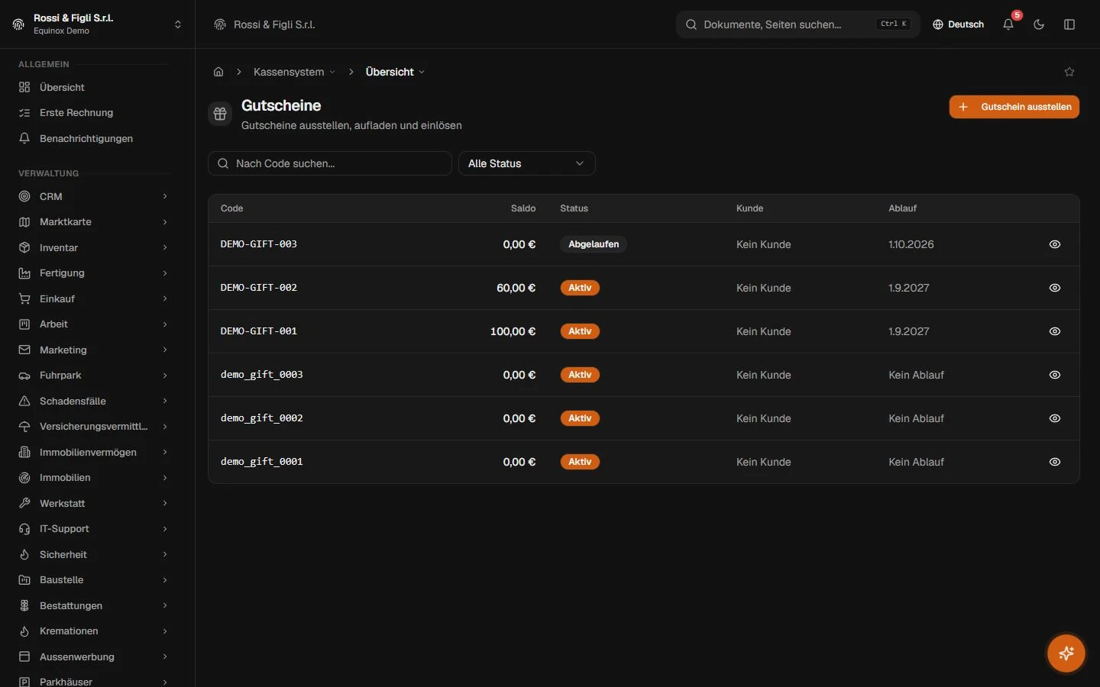View details of DEMO-GIFT-002 voucher
This screenshot has width=1100, height=687.
[x=1055, y=288]
